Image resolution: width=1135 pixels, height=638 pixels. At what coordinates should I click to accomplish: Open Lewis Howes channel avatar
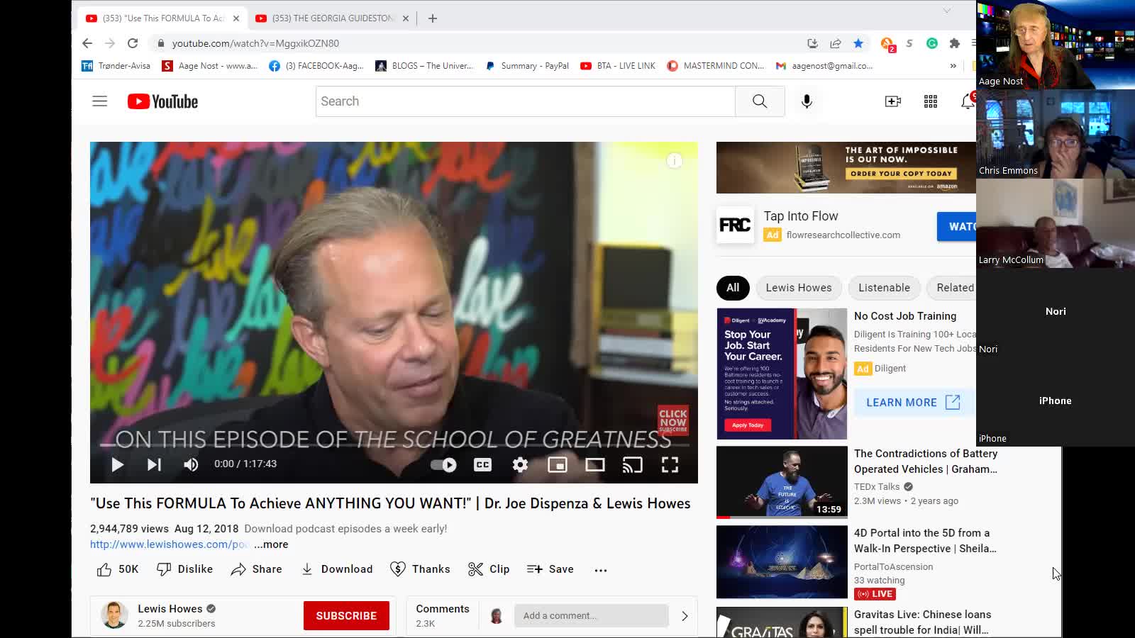[x=114, y=615]
